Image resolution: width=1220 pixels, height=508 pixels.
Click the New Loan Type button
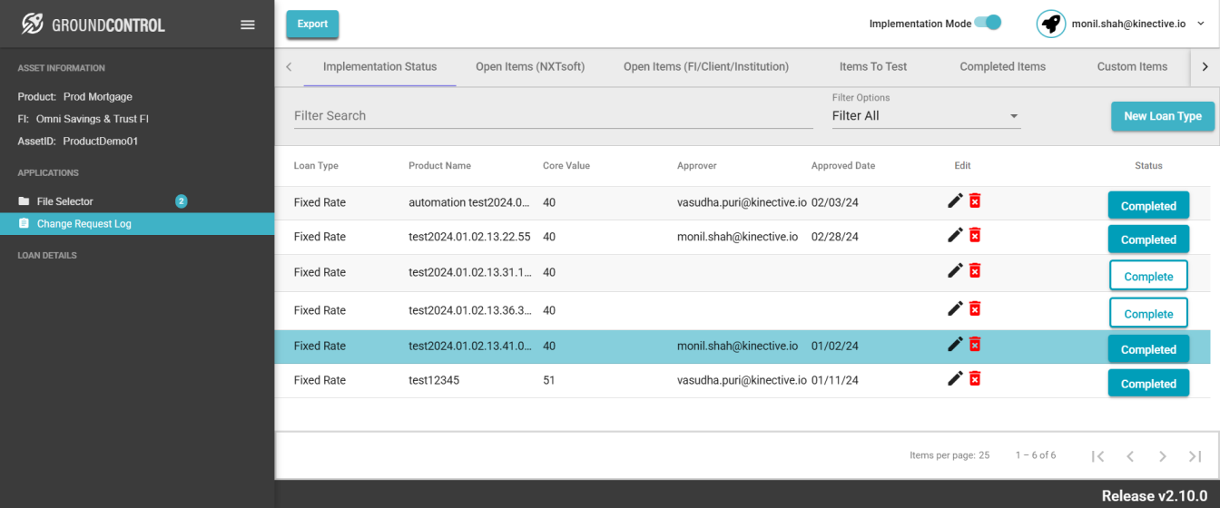point(1163,116)
